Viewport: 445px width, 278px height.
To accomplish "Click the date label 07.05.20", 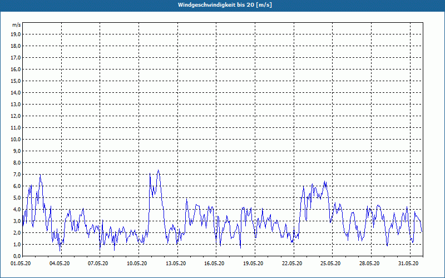I will (98, 264).
